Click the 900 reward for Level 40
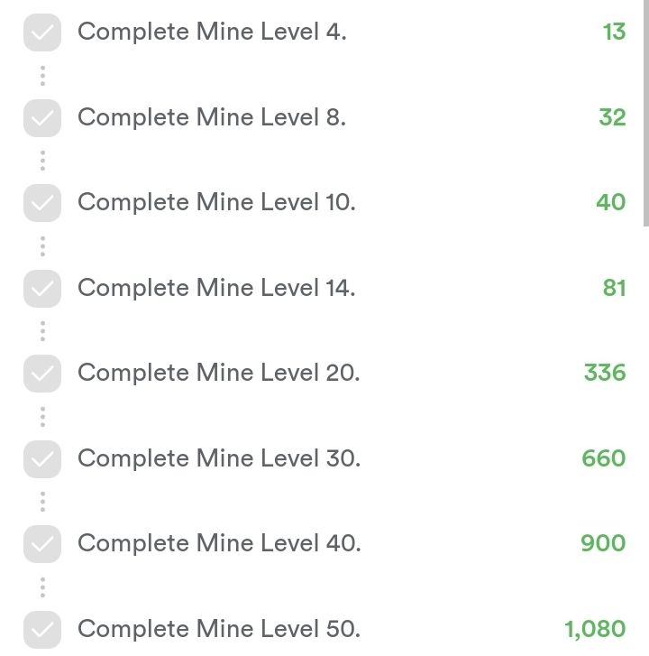The height and width of the screenshot is (656, 649). (603, 543)
